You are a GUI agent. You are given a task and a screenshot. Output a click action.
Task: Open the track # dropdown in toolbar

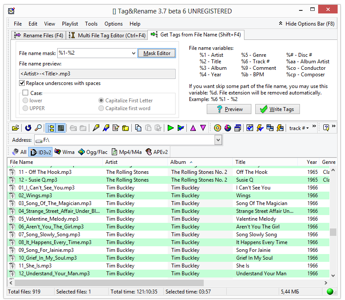click(299, 128)
